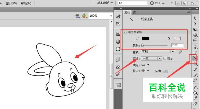Viewport: 200px width, 109px height.
Task: Select the Text tool
Action: click(195, 52)
